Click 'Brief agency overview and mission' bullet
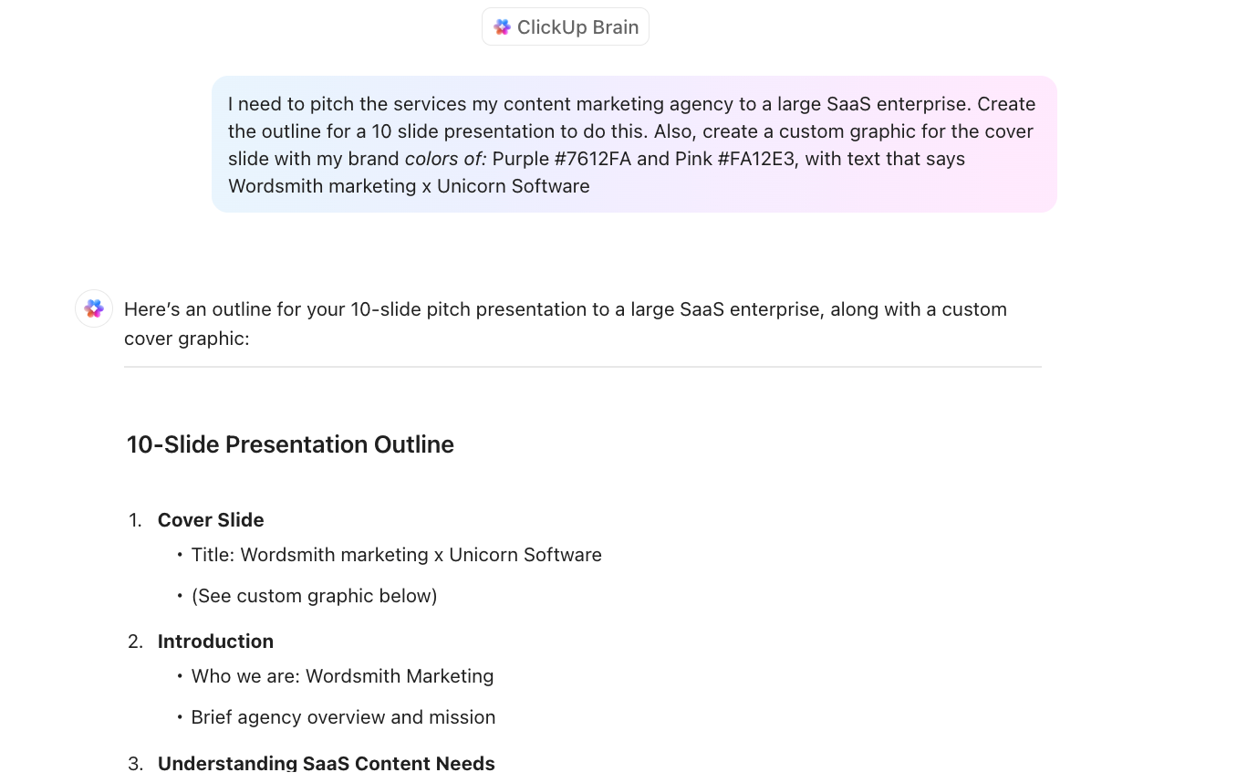Viewport: 1237px width, 783px height. click(x=343, y=717)
